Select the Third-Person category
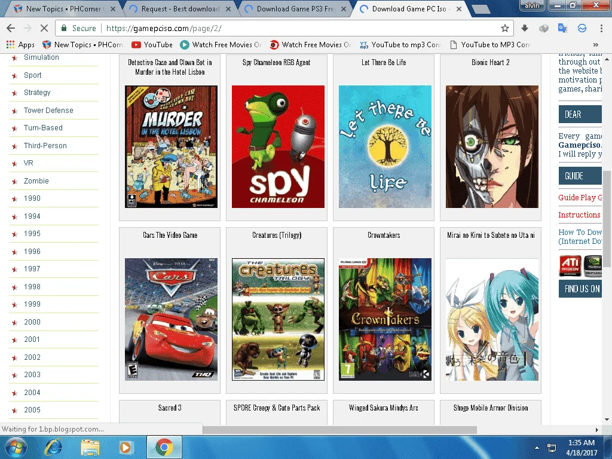 coord(45,146)
